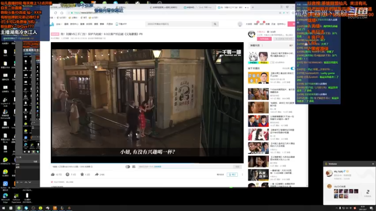The height and width of the screenshot is (211, 376).
Task: Click the pink follow uploader button
Action: tap(264, 39)
